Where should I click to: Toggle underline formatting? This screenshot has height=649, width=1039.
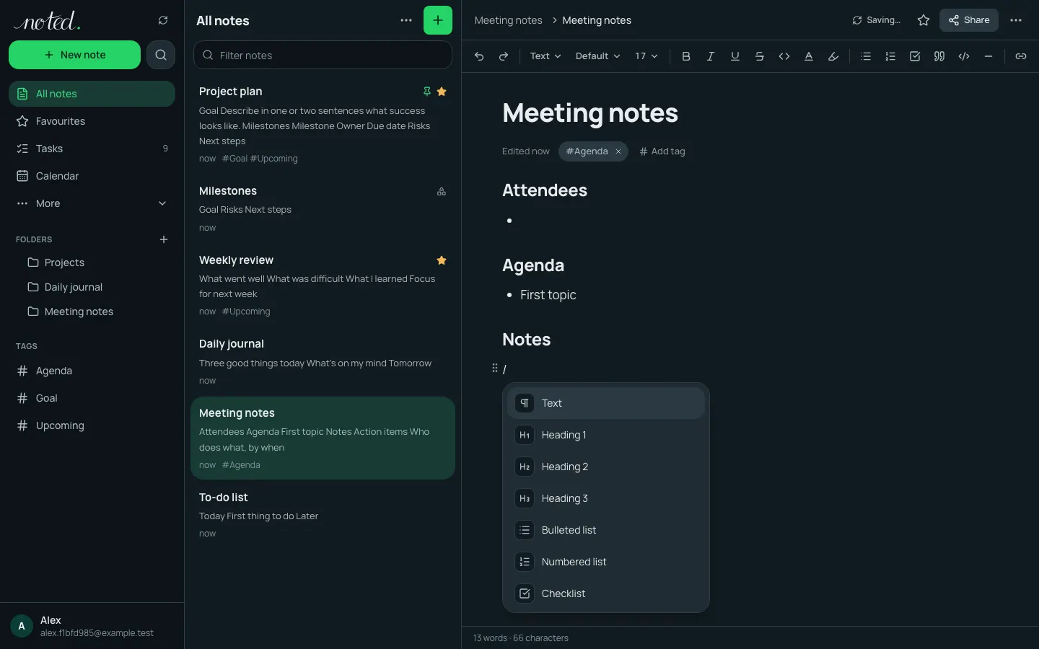pos(735,56)
